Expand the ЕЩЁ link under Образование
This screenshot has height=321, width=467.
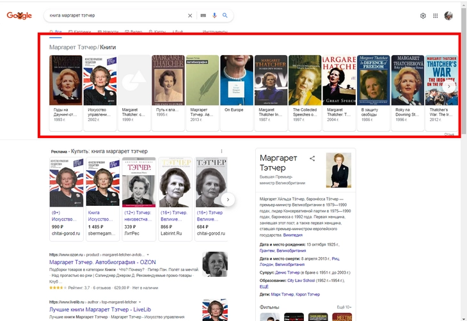(x=264, y=286)
